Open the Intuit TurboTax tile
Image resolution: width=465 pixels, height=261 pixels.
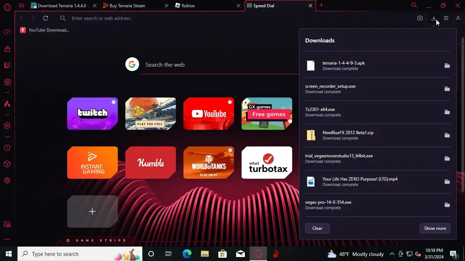[x=267, y=162]
